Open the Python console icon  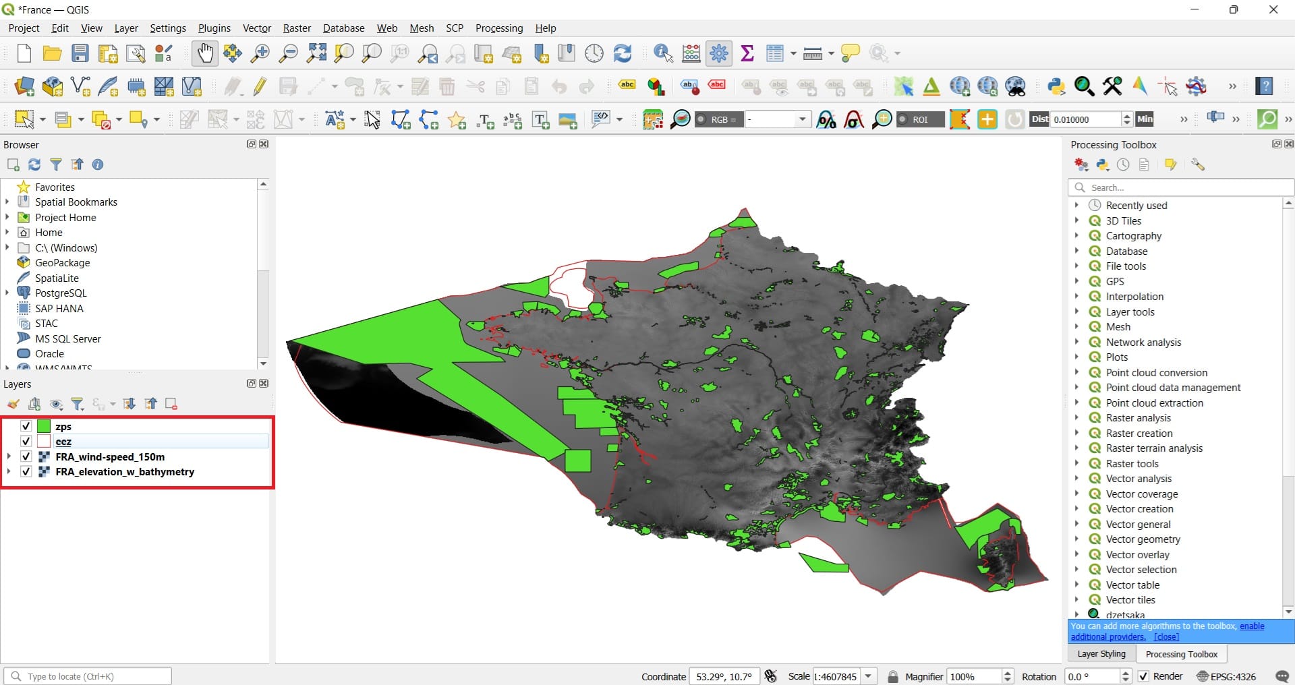1056,86
